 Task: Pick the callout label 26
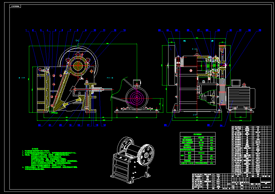coord(188,30)
